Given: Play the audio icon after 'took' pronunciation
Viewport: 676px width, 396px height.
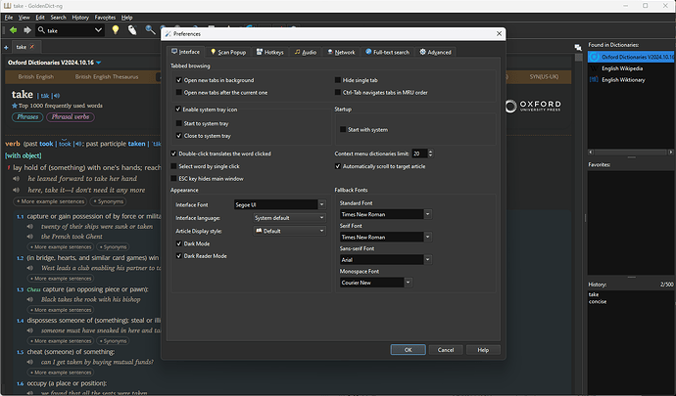Looking at the screenshot, I should [x=78, y=144].
